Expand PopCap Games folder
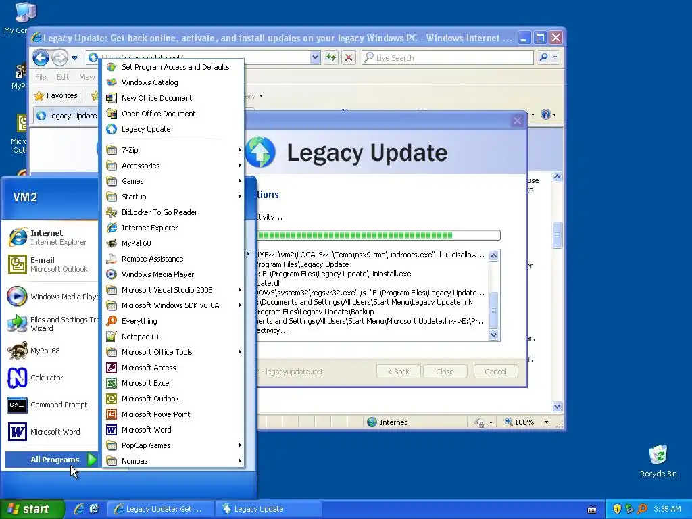 [x=173, y=445]
